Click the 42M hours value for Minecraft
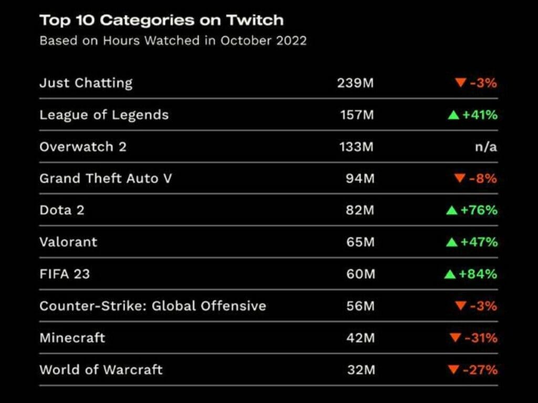538x403 pixels. [361, 338]
